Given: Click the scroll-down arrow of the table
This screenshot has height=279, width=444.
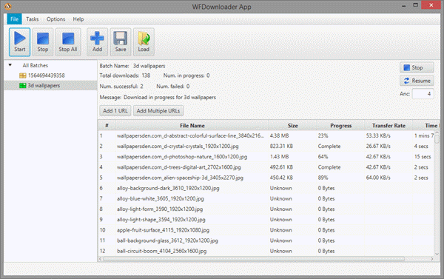Looking at the screenshot, I should [x=437, y=254].
